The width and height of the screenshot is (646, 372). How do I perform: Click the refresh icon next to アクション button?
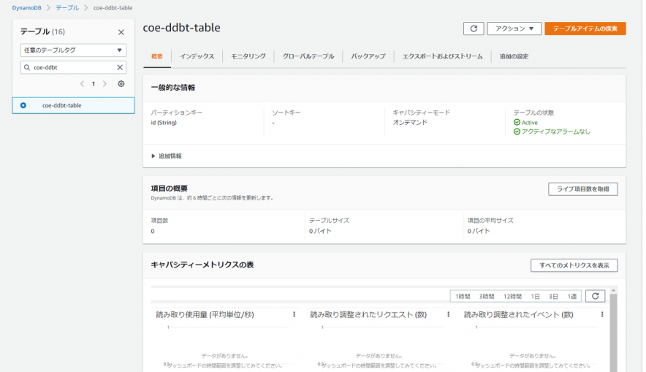474,29
